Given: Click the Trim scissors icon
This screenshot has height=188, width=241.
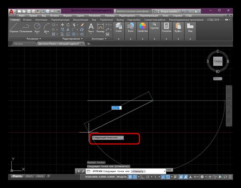Looking at the screenshot, I should (74, 25).
